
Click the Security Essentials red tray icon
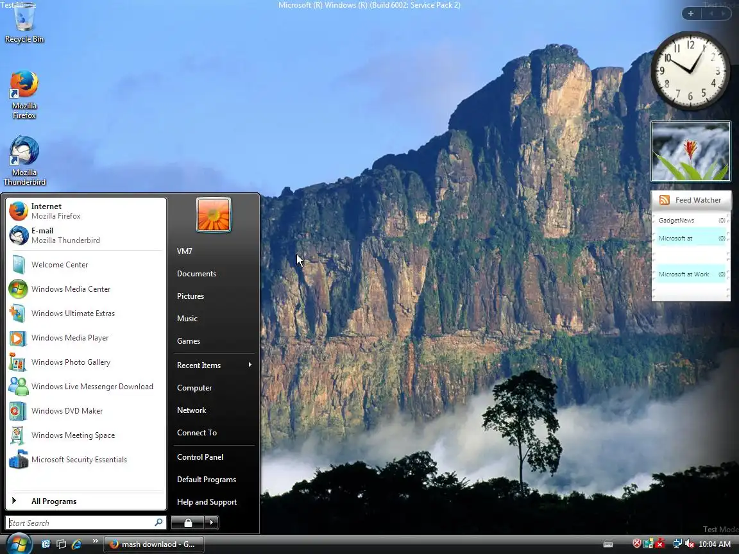(660, 544)
